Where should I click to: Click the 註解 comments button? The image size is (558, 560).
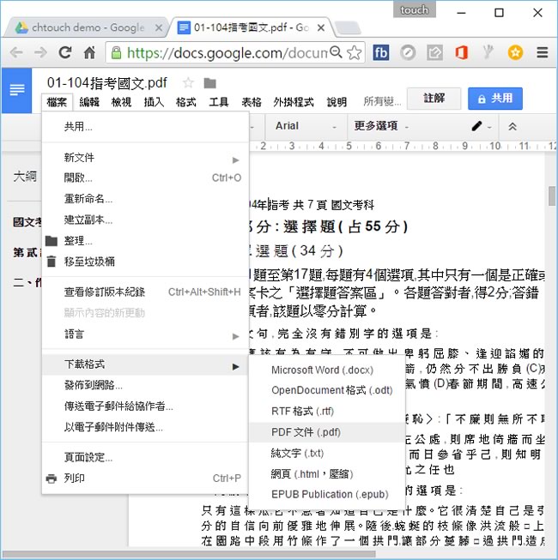pyautogui.click(x=434, y=99)
